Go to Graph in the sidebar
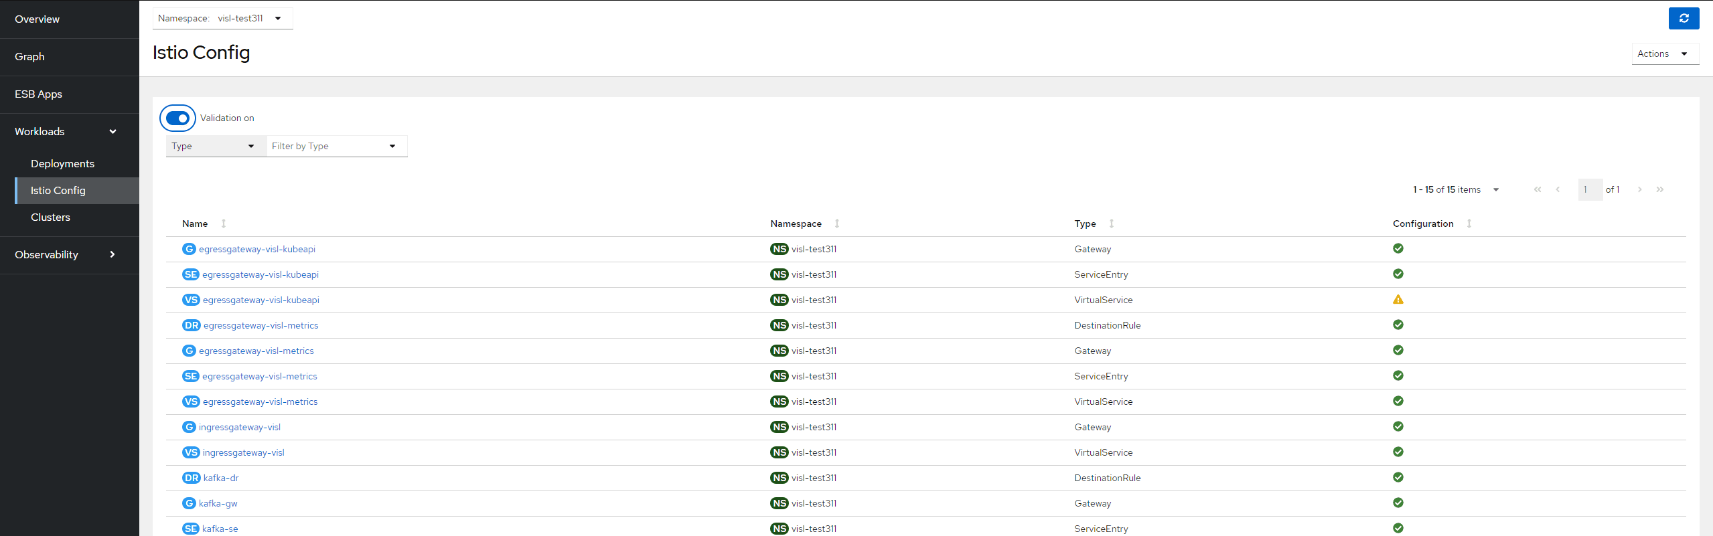Screen dimensions: 1713x536 pos(29,57)
